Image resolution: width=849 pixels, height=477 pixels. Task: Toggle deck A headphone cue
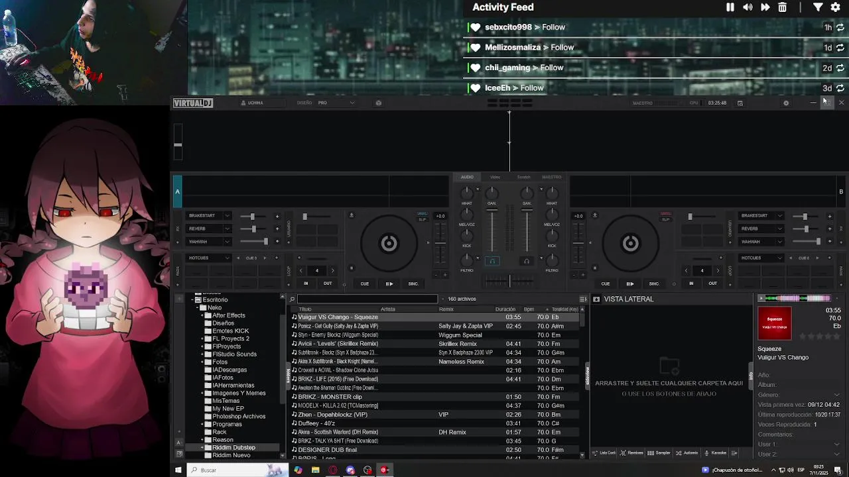point(491,261)
